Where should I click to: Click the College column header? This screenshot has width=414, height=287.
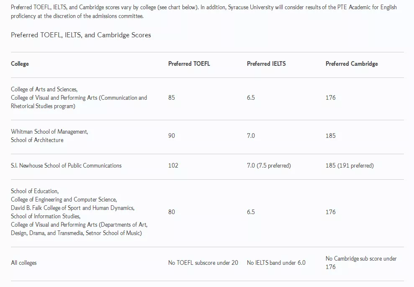[20, 64]
